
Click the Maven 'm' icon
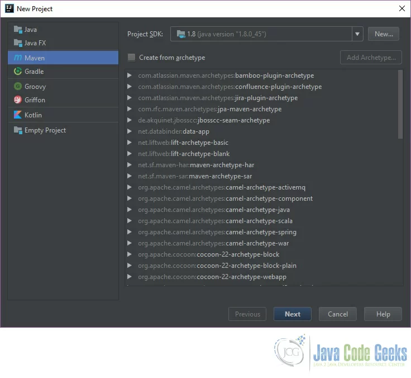pos(18,58)
